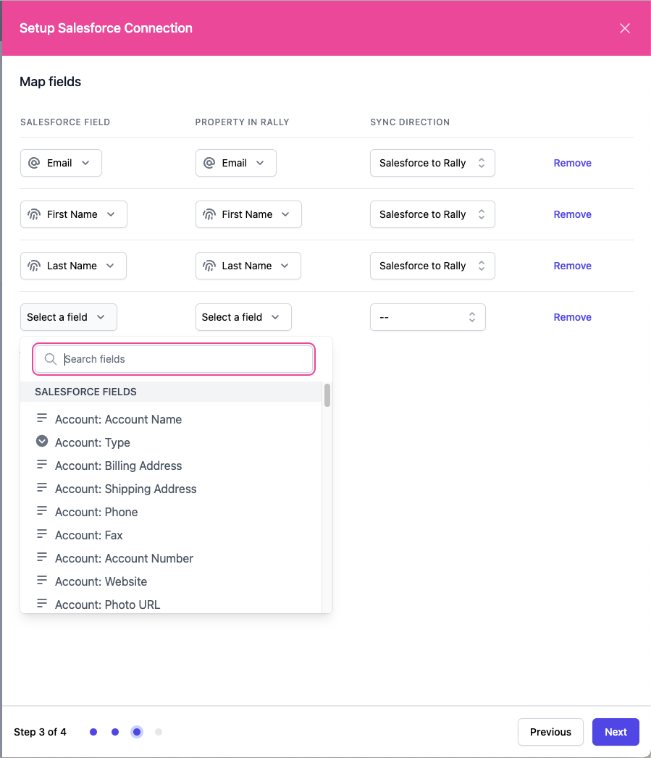Image resolution: width=651 pixels, height=758 pixels.
Task: Select Account: Phone field
Action: coord(171,512)
